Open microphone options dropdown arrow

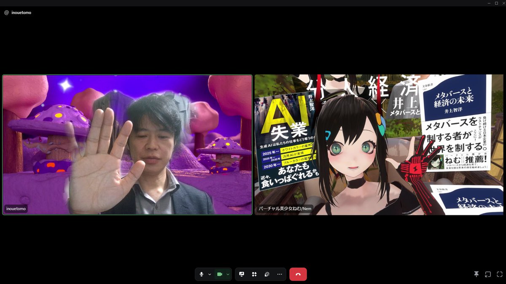tap(210, 274)
